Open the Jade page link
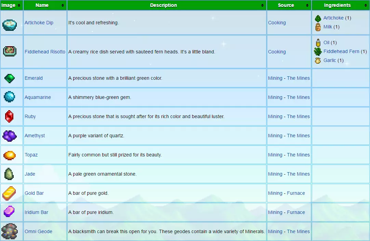Image resolution: width=370 pixels, height=241 pixels. tap(30, 174)
